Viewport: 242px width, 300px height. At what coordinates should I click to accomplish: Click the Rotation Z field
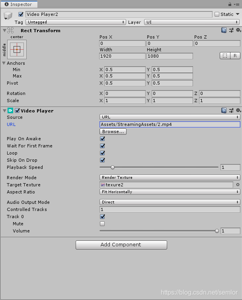220,93
